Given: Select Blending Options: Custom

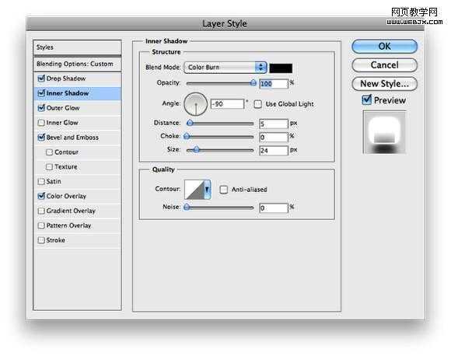Looking at the screenshot, I should pos(77,64).
